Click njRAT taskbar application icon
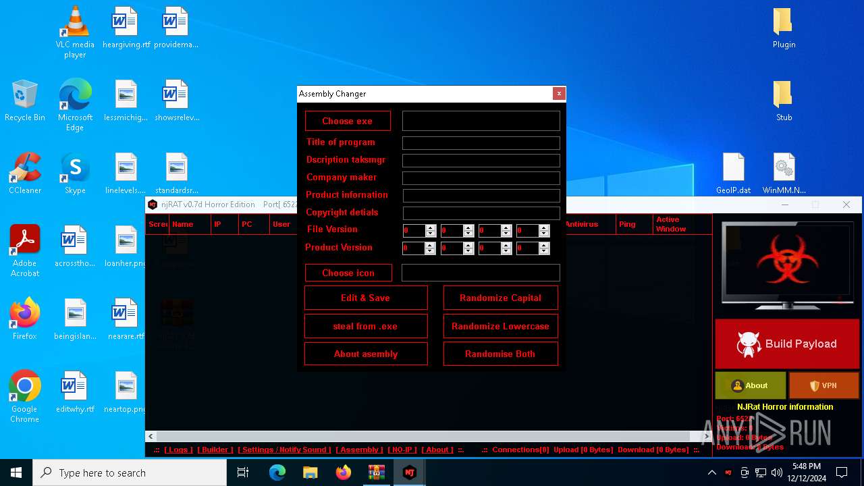Image resolution: width=864 pixels, height=486 pixels. 409,473
